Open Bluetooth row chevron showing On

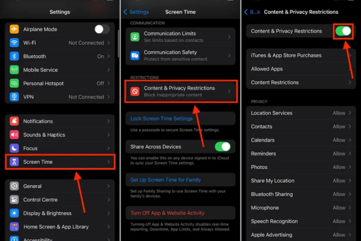point(108,56)
